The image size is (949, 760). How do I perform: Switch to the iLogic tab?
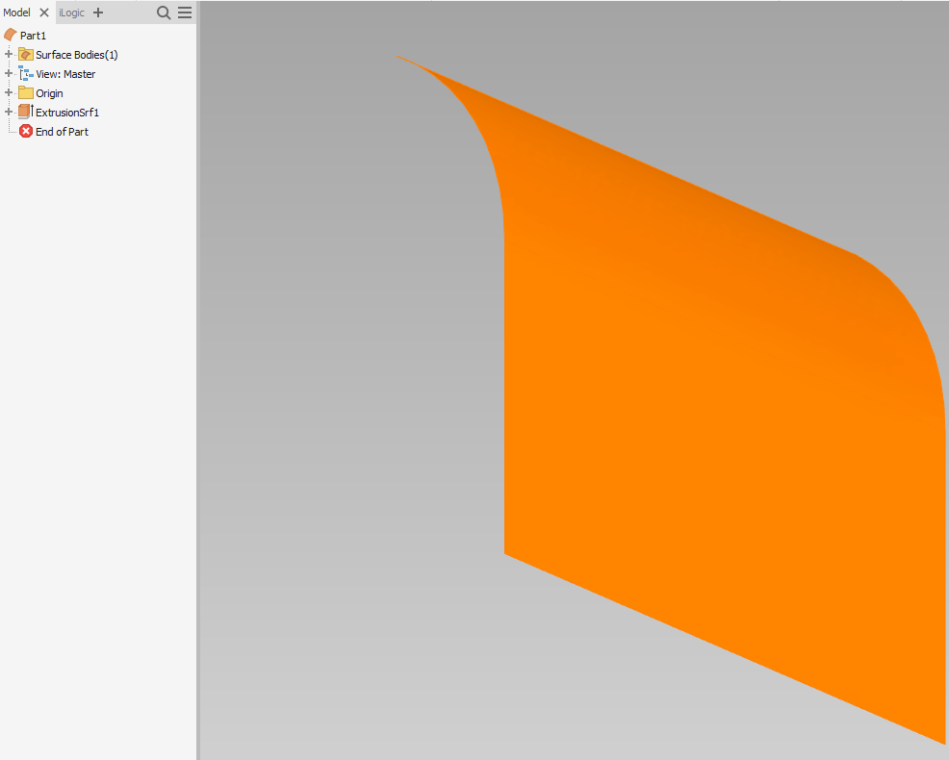[x=71, y=13]
